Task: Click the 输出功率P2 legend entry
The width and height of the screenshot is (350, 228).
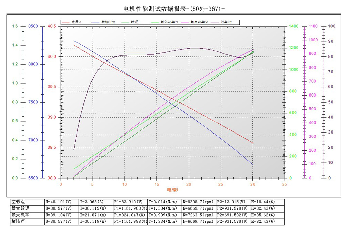Action: pyautogui.click(x=199, y=22)
